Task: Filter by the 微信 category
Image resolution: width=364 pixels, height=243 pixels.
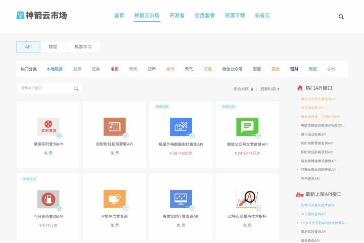Action: [x=313, y=69]
